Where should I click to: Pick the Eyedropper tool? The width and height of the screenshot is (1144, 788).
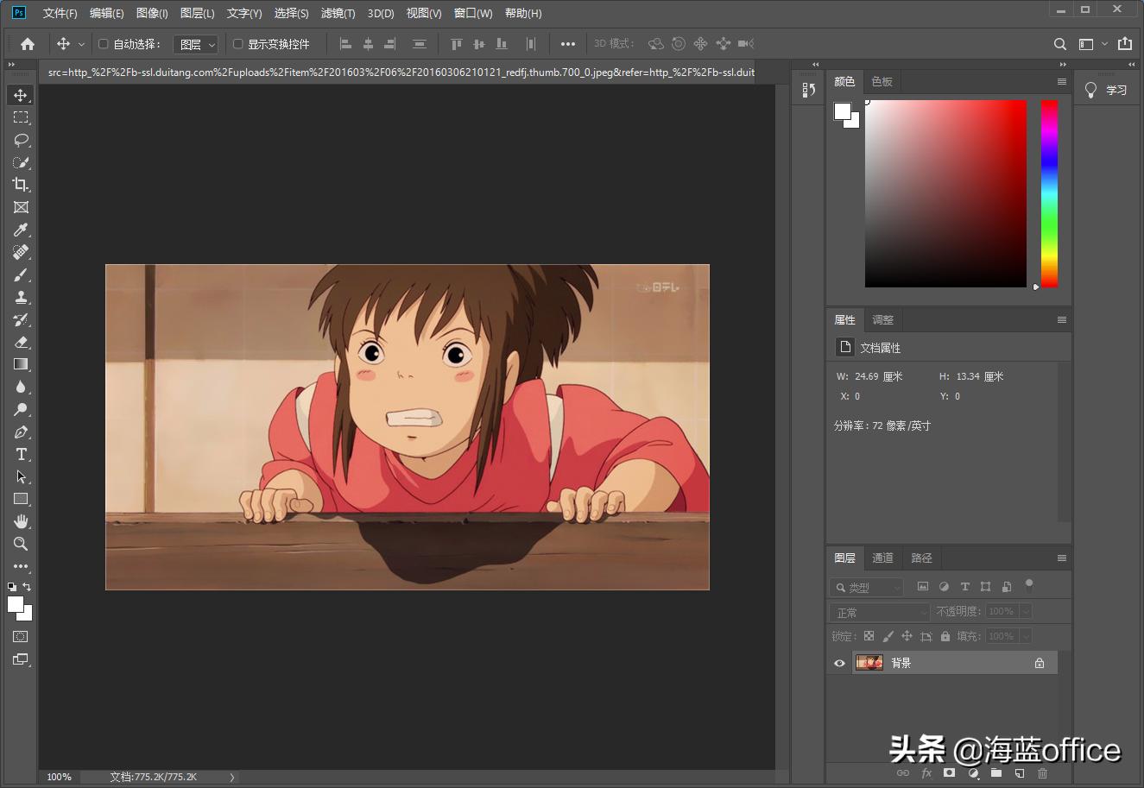click(x=21, y=230)
